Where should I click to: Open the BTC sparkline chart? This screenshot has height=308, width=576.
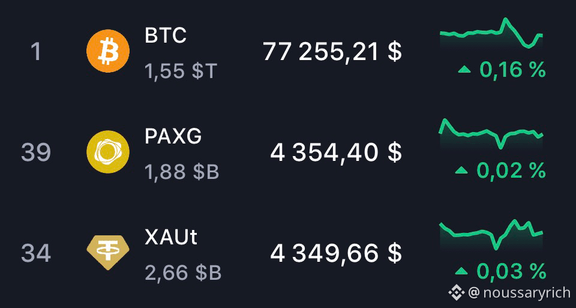(491, 33)
